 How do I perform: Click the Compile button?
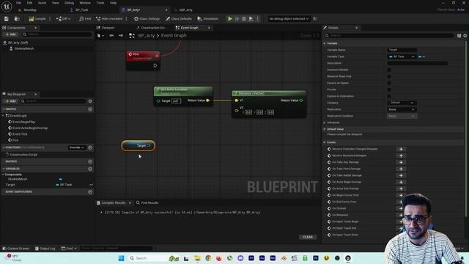[37, 18]
